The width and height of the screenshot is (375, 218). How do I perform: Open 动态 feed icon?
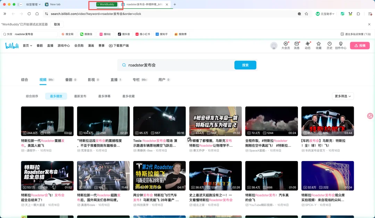coord(308,45)
